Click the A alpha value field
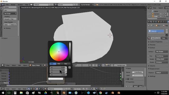 [58, 75]
